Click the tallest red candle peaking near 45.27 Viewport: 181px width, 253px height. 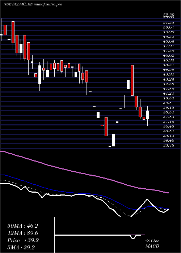click(x=132, y=80)
